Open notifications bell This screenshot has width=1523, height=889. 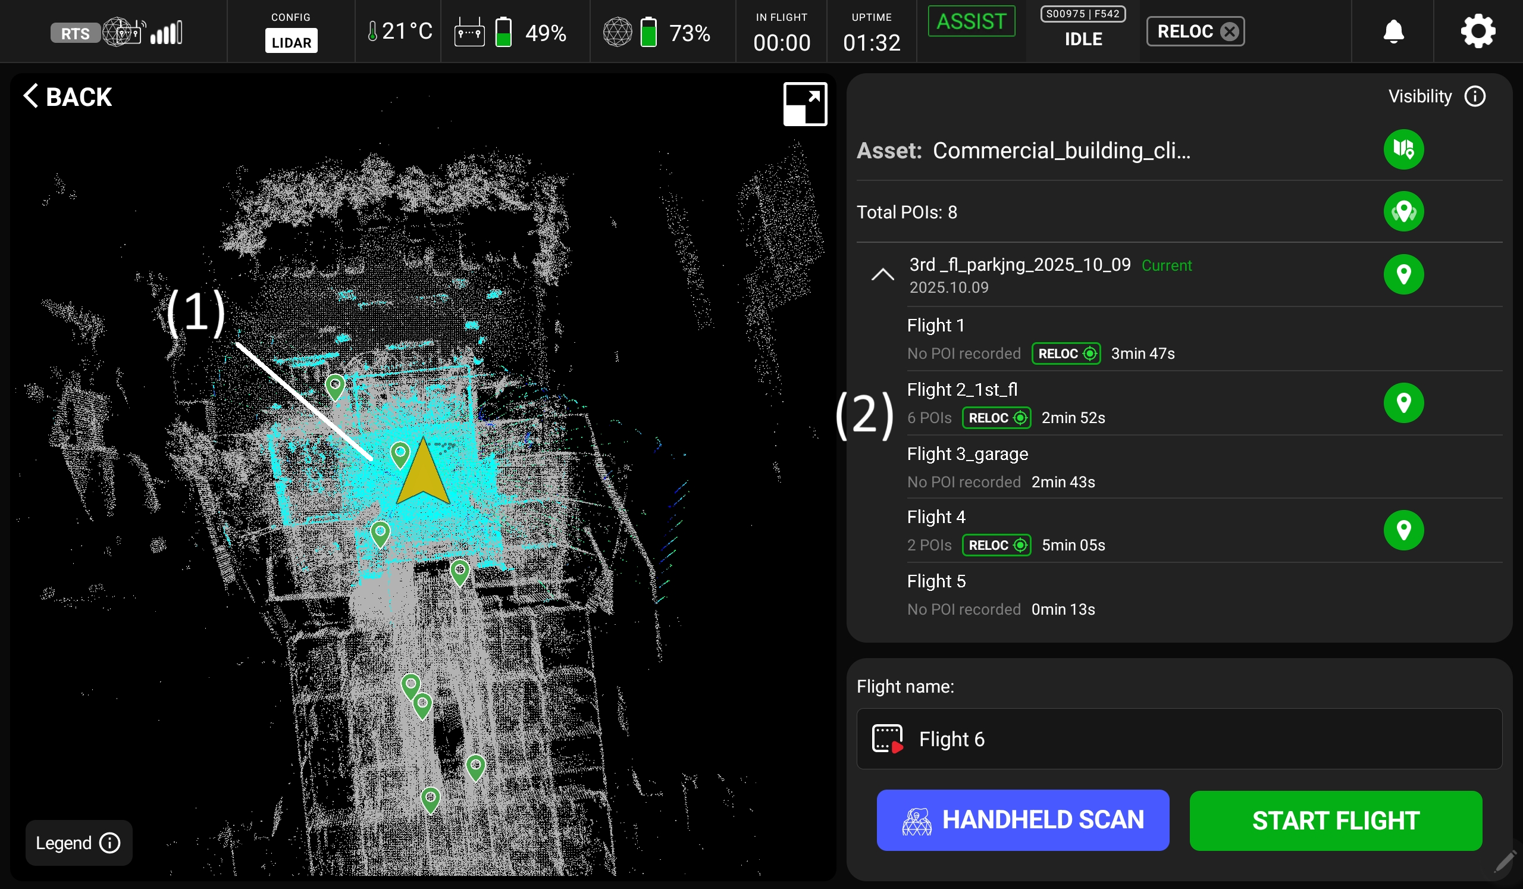pos(1393,32)
